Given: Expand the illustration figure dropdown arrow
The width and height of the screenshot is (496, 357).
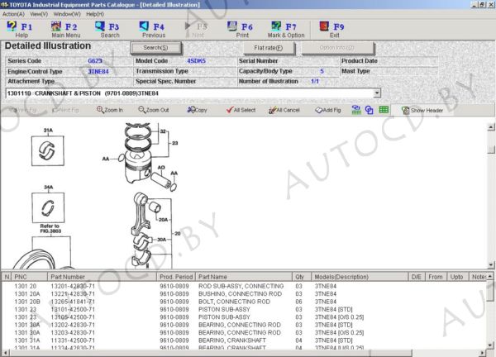Looking at the screenshot, I should click(x=377, y=93).
